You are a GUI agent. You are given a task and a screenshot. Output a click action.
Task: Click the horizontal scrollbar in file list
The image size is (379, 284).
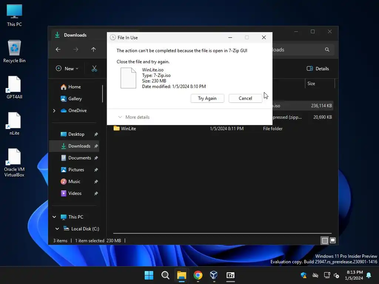(x=222, y=233)
